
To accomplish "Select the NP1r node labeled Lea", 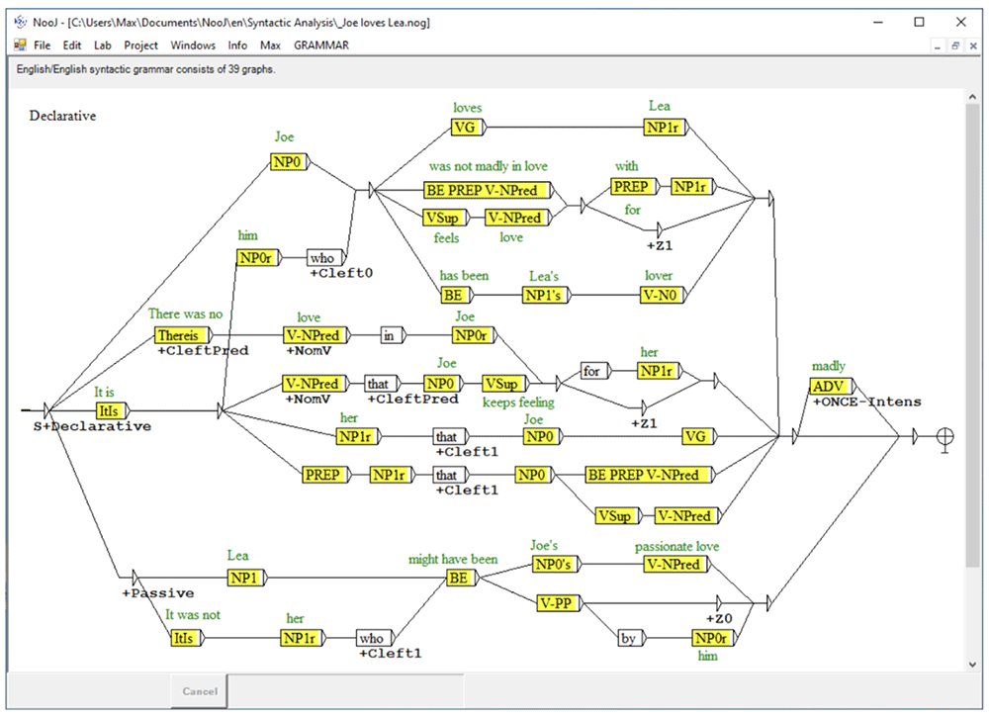I will coord(665,128).
